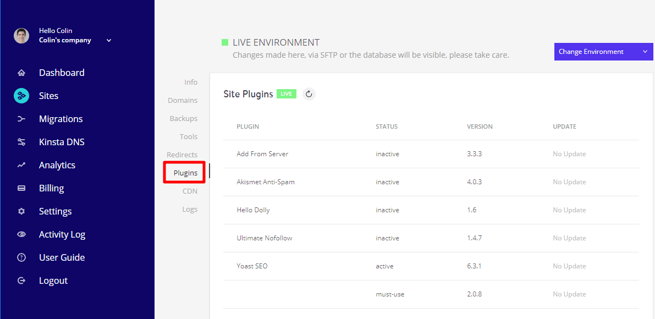Open the User Guide page

point(61,257)
